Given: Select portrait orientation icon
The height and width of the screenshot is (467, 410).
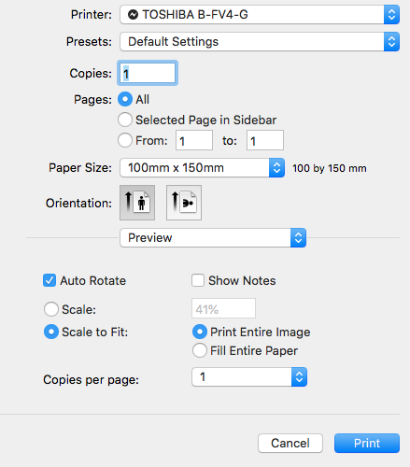Looking at the screenshot, I should click(137, 203).
